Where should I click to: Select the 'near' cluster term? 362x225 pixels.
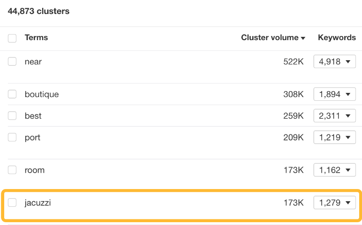33,62
